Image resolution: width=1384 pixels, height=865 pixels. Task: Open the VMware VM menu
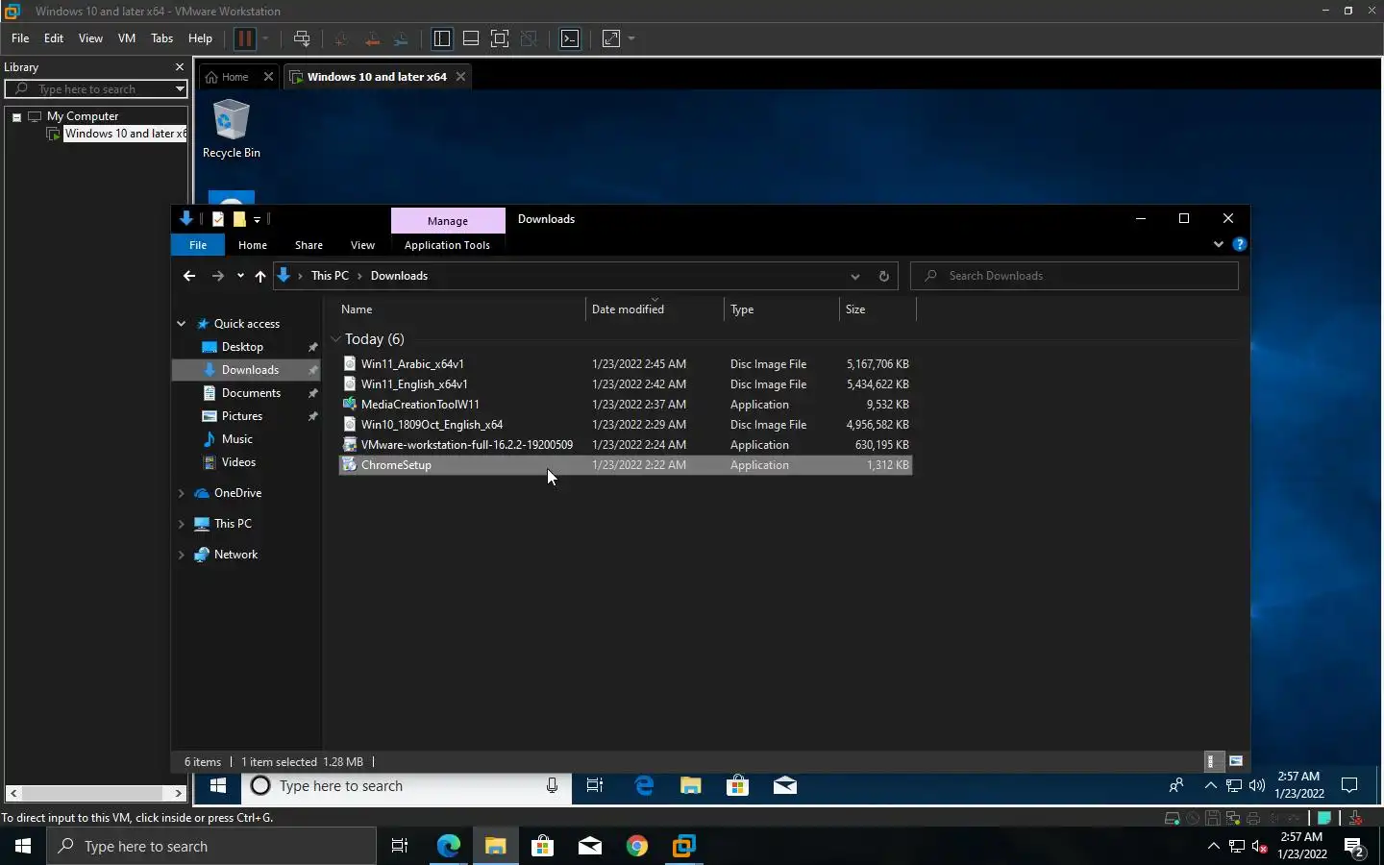tap(126, 38)
